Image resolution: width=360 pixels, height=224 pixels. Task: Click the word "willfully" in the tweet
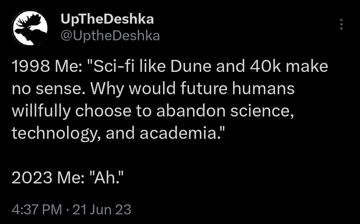click(41, 111)
